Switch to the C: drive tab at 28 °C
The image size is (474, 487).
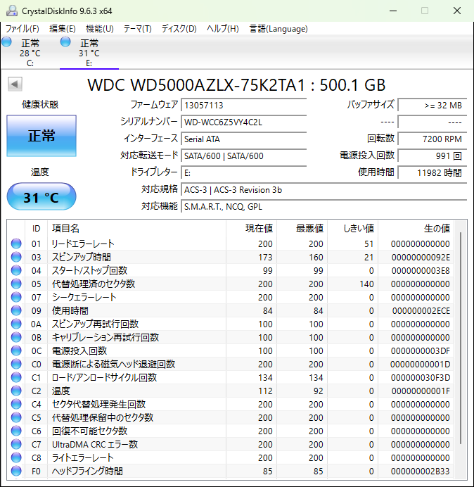pyautogui.click(x=30, y=52)
